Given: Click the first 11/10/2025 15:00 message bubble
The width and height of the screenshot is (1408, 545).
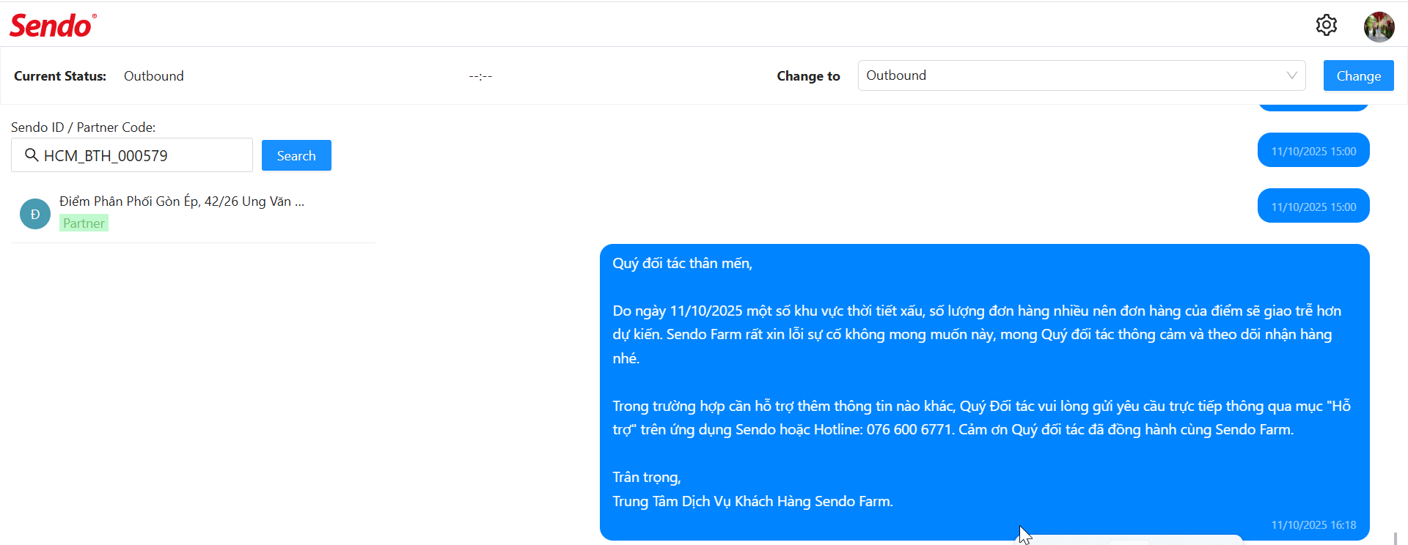Looking at the screenshot, I should pyautogui.click(x=1313, y=150).
